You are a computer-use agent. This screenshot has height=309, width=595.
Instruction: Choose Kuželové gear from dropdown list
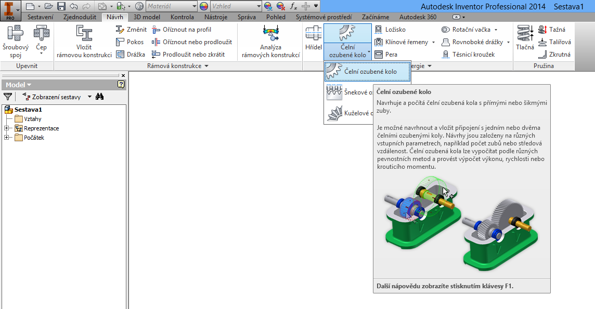click(349, 113)
